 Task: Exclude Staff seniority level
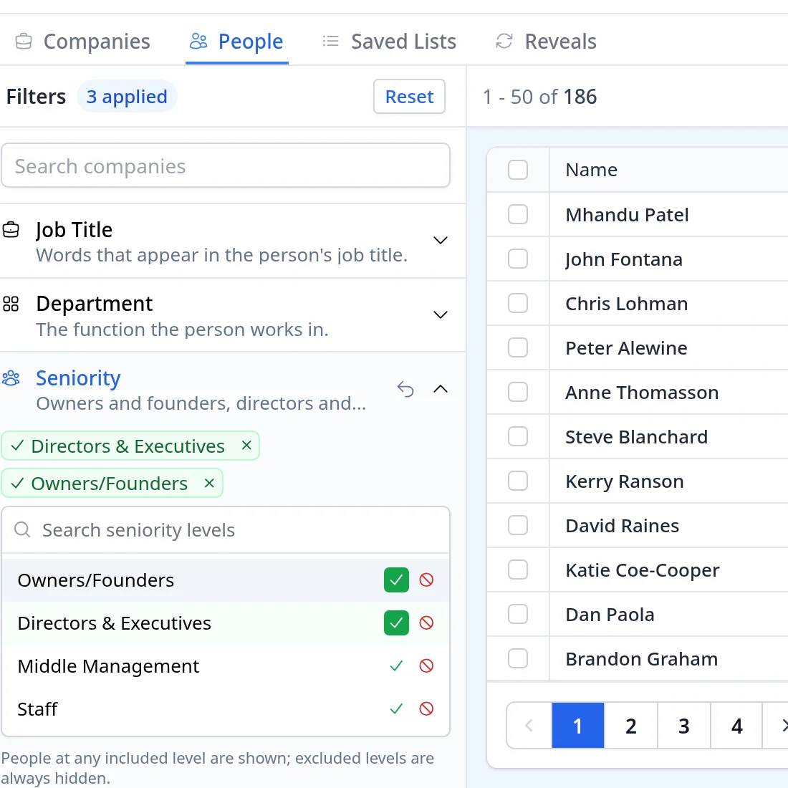(x=426, y=709)
